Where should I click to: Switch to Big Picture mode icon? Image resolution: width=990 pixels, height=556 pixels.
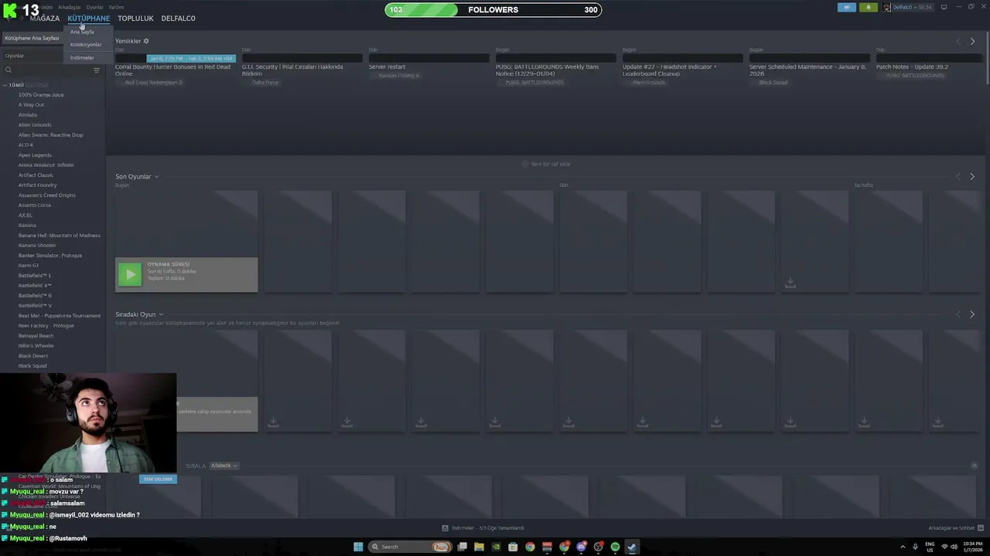click(x=944, y=7)
